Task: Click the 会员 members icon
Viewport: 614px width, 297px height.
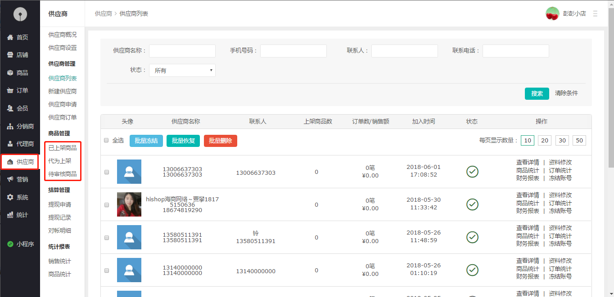Action: click(10, 108)
